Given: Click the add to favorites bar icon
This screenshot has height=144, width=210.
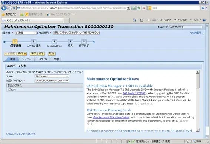Looking at the screenshot, I should coord(22,14).
